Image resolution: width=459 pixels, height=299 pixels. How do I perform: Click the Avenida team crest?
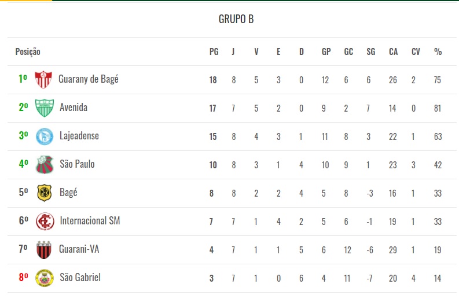(x=44, y=108)
